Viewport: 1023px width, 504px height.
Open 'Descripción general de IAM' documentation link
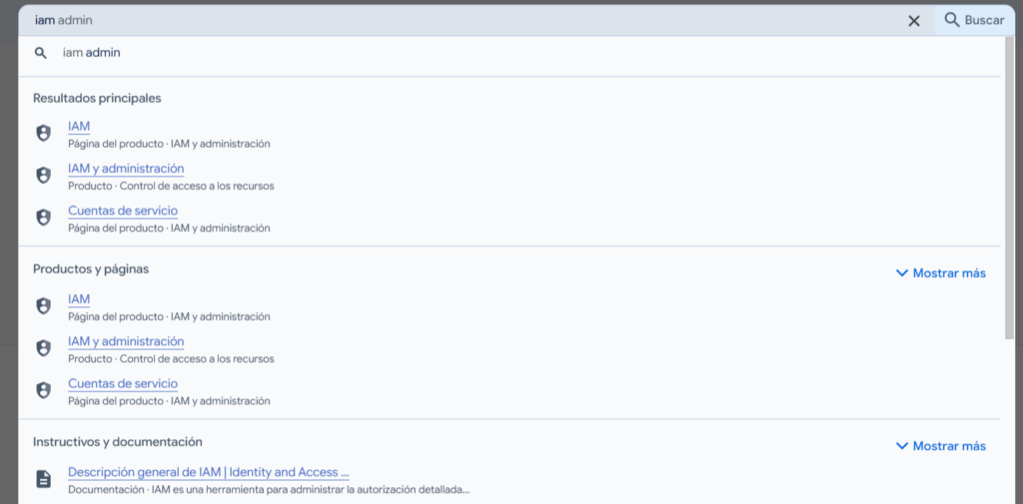[208, 472]
